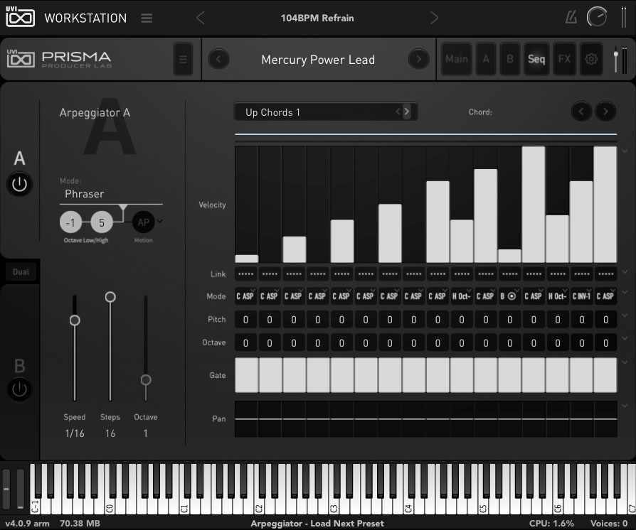
Task: Click the Octave Low value -1 button
Action: point(70,222)
